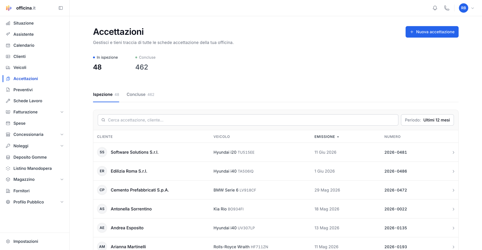Open Impostazioni via its gear icon
Viewport: 482px width, 250px height.
(x=8, y=241)
